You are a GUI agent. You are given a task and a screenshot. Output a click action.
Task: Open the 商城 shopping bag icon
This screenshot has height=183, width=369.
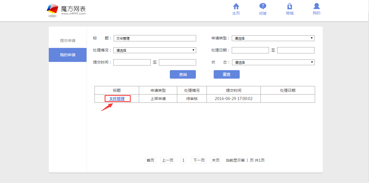(x=290, y=6)
